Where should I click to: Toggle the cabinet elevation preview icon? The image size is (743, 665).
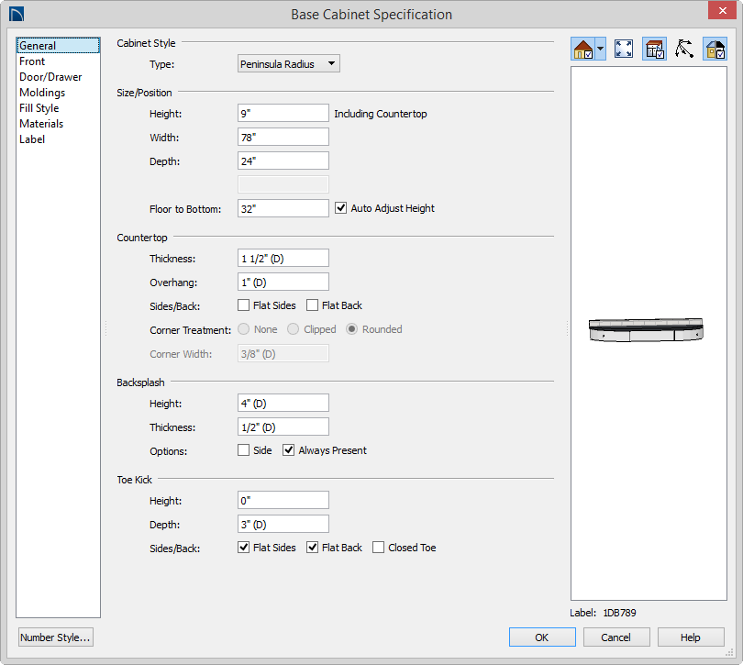point(654,49)
